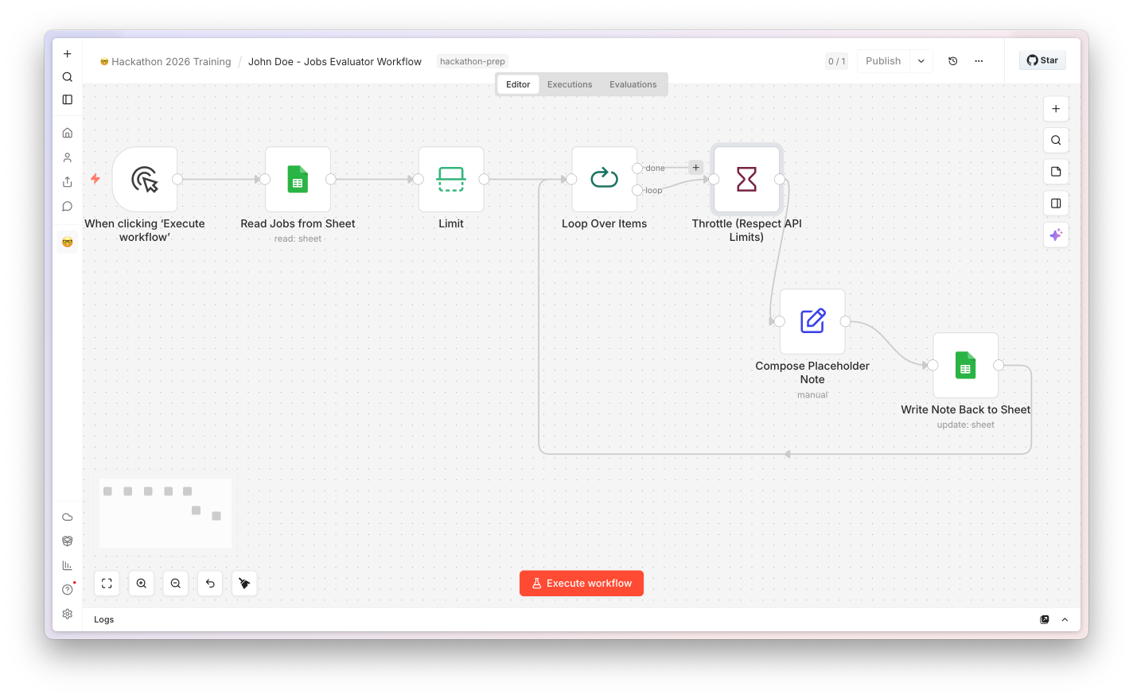Toggle the canvas focus panel button

tap(1056, 204)
